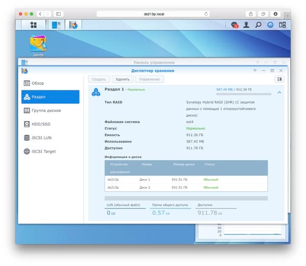306x266 pixels.
Task: Click the Управление button
Action: point(149,79)
